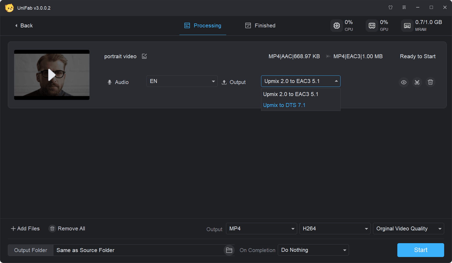
Task: Click the MRAM memory icon
Action: (x=407, y=26)
